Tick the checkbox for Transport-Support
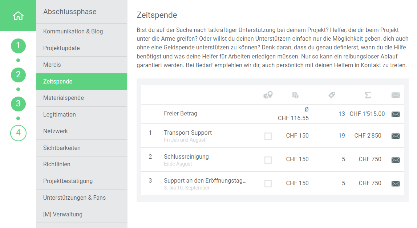This screenshot has width=417, height=228. pyautogui.click(x=268, y=136)
